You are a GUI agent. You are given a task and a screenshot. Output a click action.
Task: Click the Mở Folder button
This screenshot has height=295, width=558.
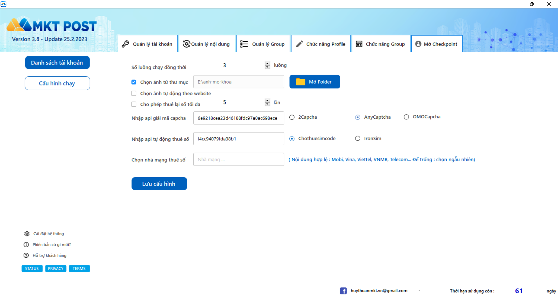pos(315,82)
